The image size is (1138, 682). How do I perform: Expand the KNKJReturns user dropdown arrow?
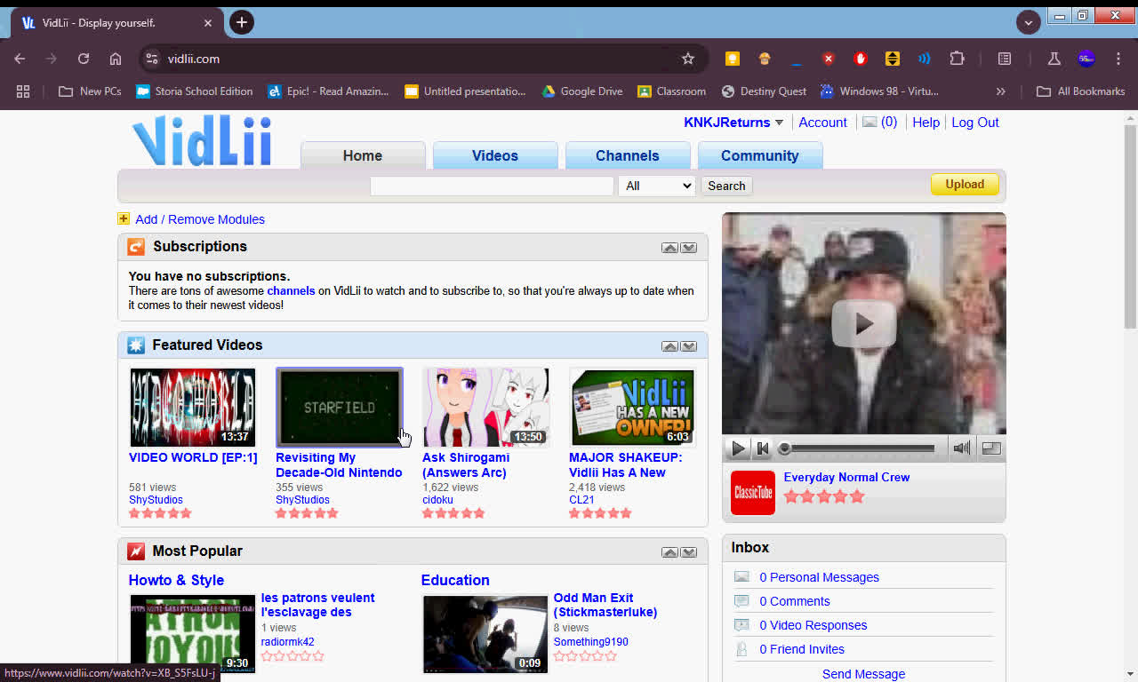coord(780,123)
